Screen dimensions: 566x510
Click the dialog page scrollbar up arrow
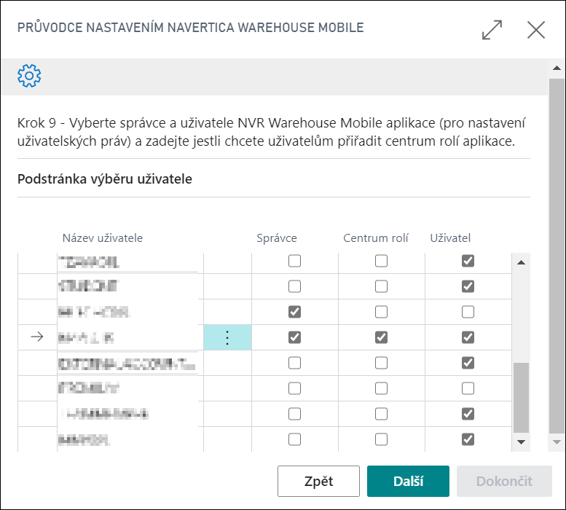coord(557,68)
